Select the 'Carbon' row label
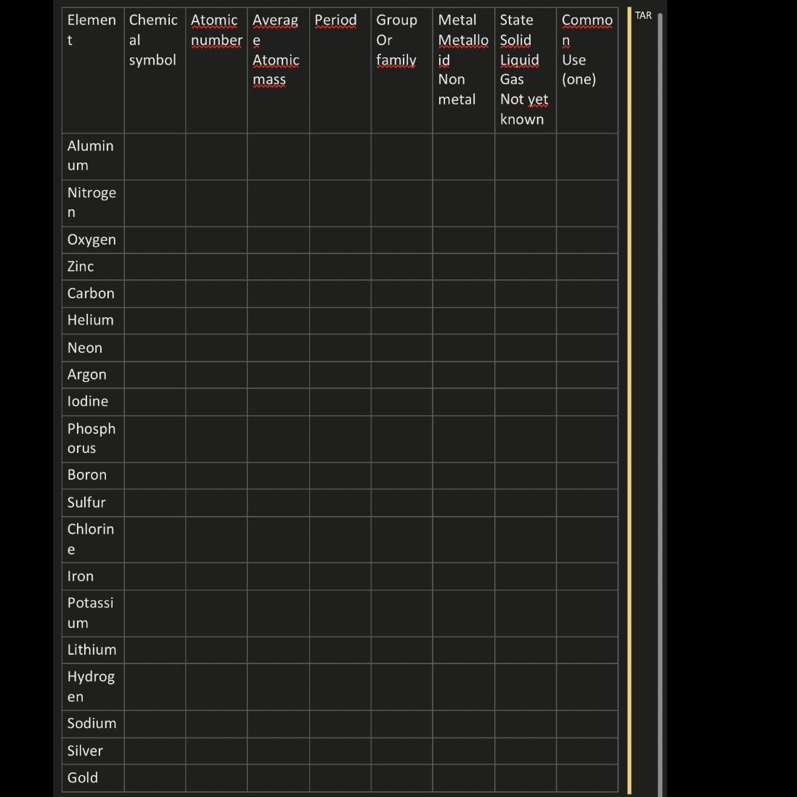This screenshot has width=797, height=797. [x=93, y=294]
